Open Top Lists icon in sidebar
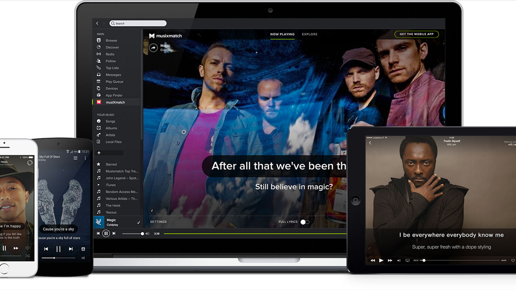The height and width of the screenshot is (290, 516). coord(99,68)
